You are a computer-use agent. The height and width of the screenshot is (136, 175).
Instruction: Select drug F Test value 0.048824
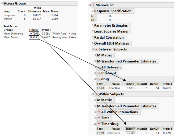coord(114,88)
